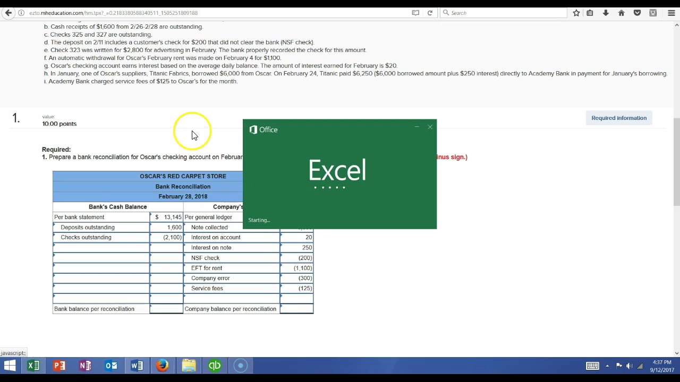680x382 pixels.
Task: Select Checks outstanding dropdown cell
Action: tap(101, 237)
